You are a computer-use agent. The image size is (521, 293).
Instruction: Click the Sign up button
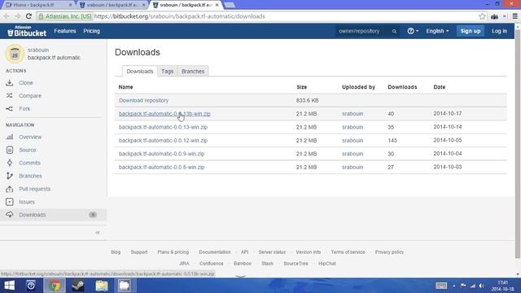pos(471,31)
